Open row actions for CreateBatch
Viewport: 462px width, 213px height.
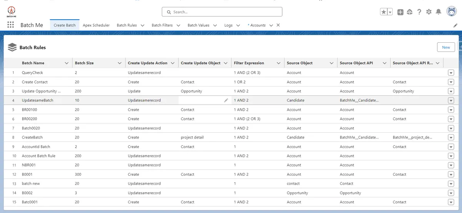(451, 137)
